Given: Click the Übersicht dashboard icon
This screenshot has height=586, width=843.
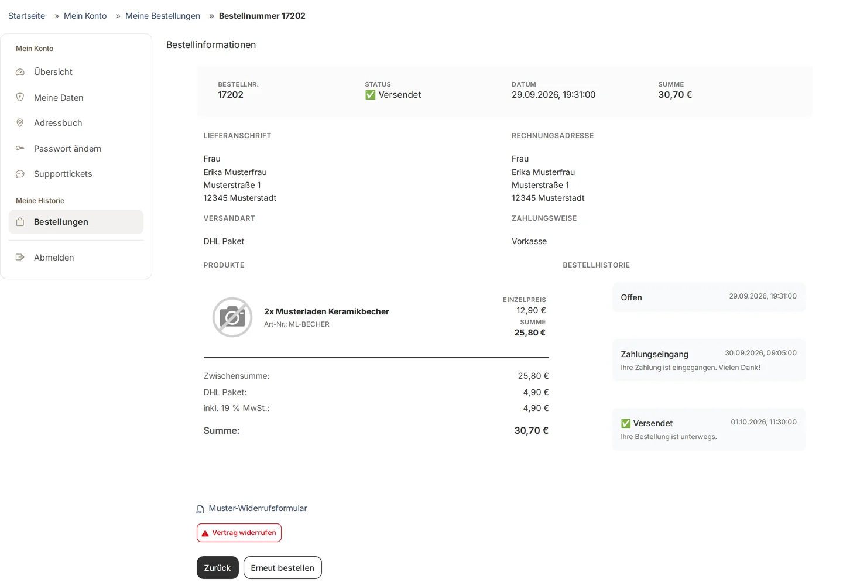Looking at the screenshot, I should coord(20,72).
